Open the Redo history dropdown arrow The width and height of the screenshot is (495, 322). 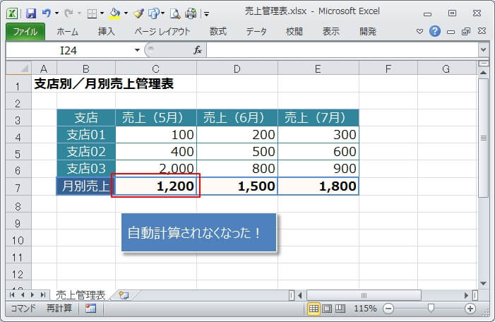point(79,13)
